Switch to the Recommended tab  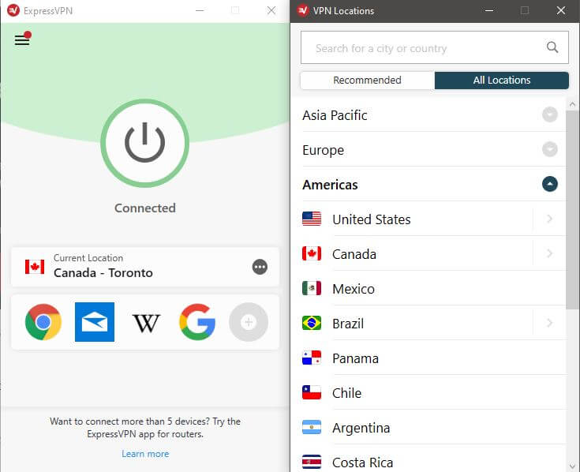(367, 81)
